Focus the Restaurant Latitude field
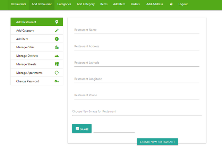222x146 pixels. click(x=137, y=63)
